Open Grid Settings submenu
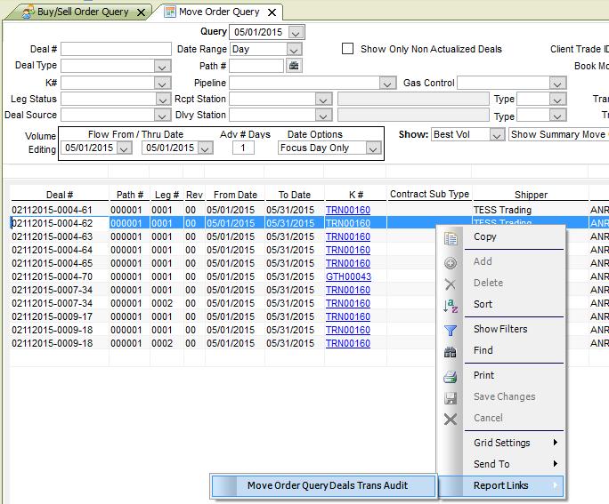 click(516, 443)
